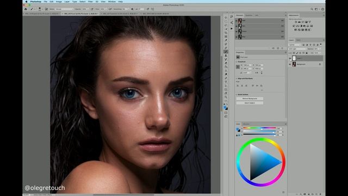Toggle visibility of the Green channel
348x196 pixels.
(237, 32)
